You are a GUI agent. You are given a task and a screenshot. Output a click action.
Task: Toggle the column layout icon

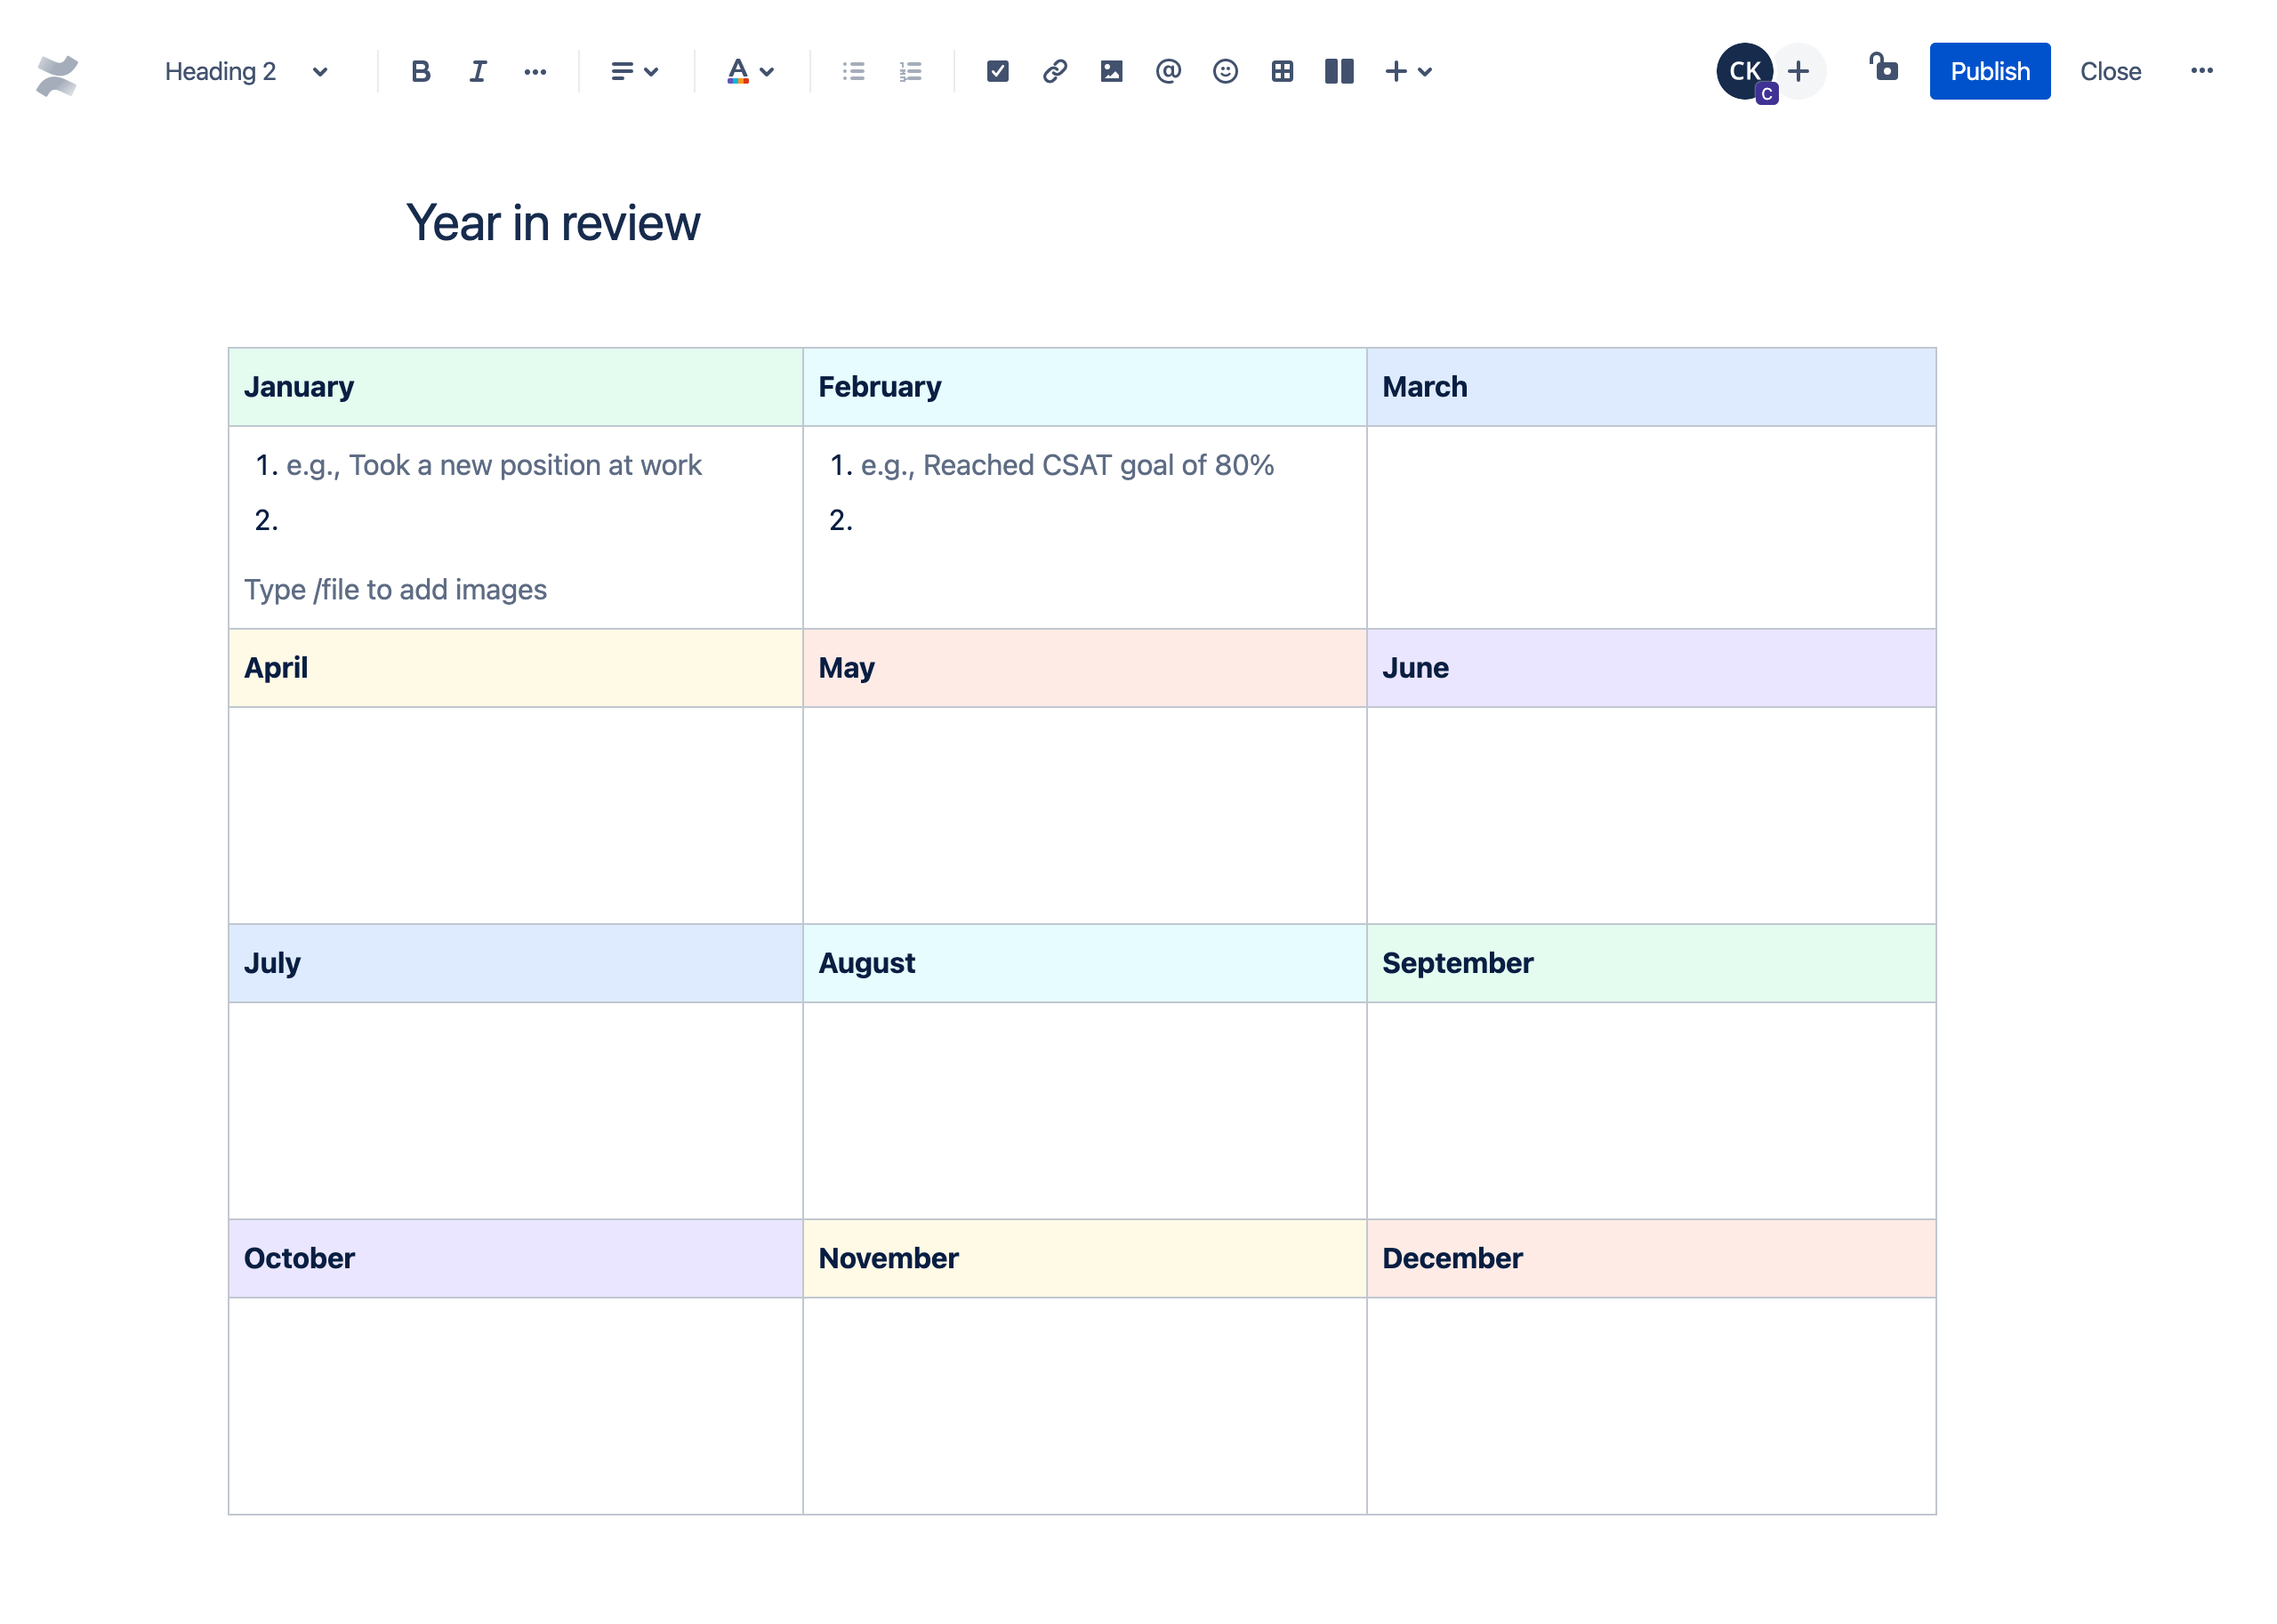pyautogui.click(x=1339, y=70)
